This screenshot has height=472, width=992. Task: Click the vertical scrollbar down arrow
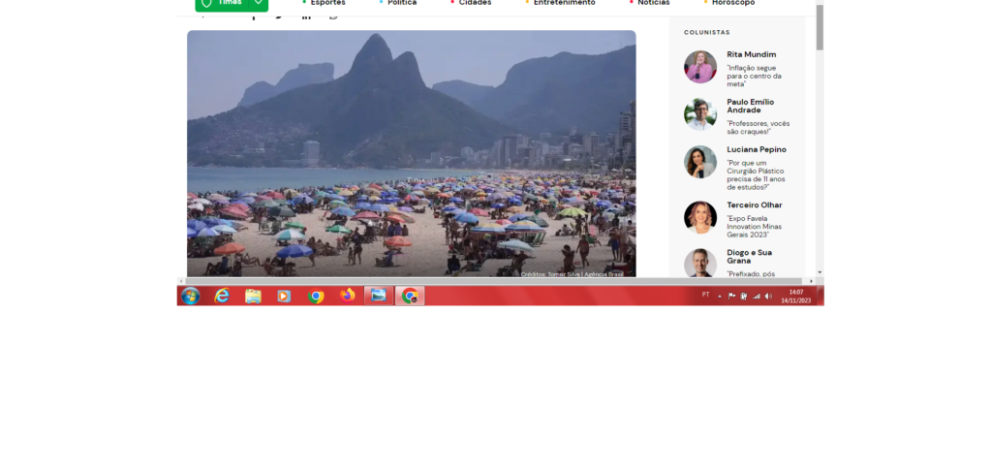(x=820, y=272)
